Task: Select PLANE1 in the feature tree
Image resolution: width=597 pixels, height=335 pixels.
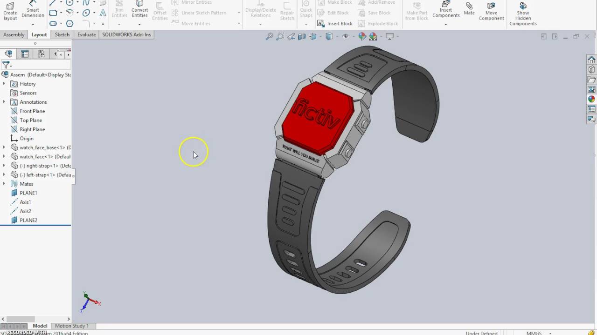Action: 28,193
